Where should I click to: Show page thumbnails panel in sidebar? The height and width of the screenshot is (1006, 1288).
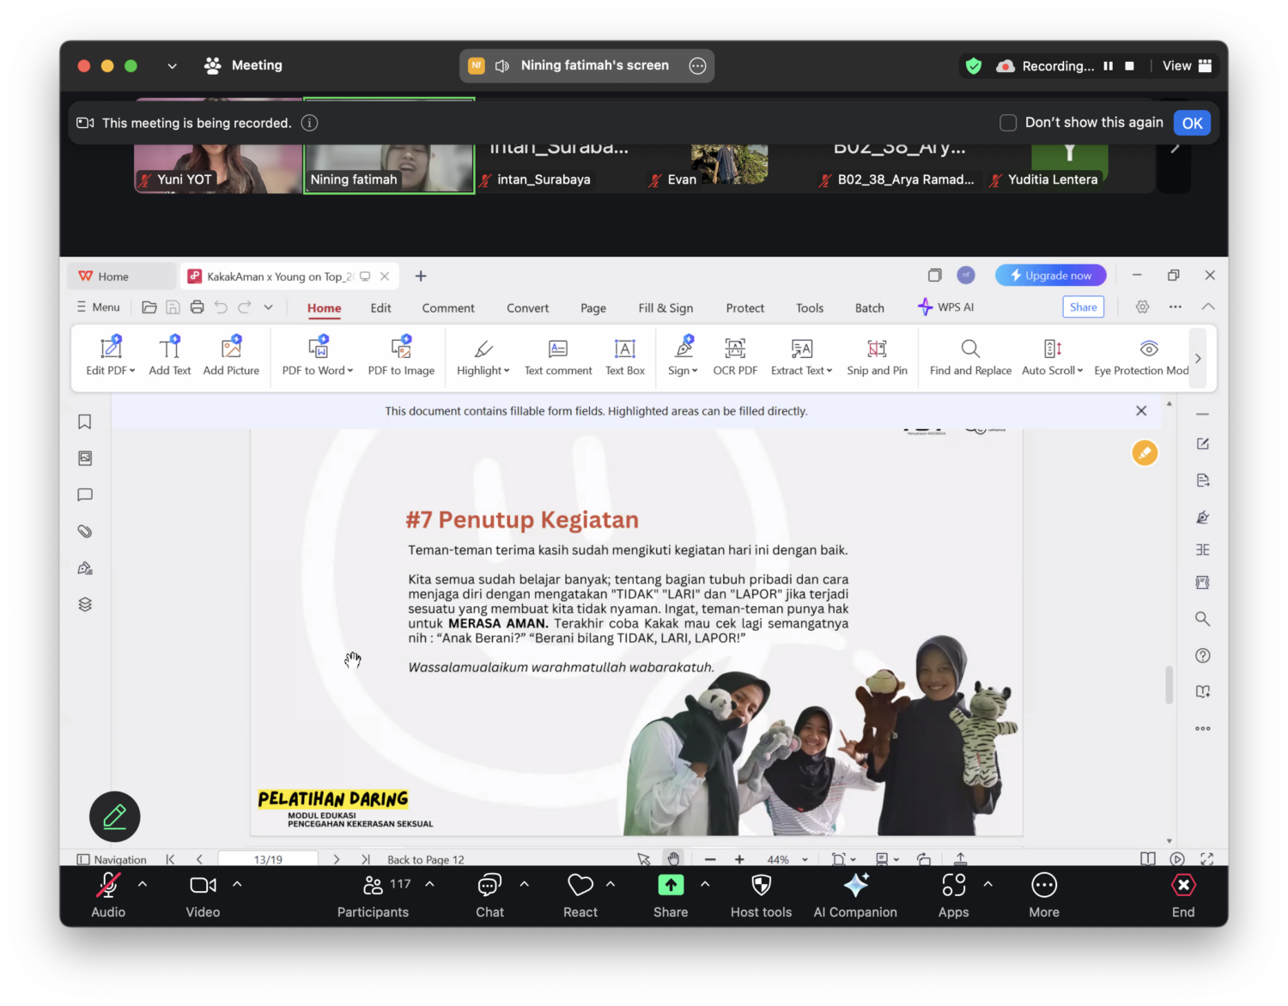click(x=85, y=458)
